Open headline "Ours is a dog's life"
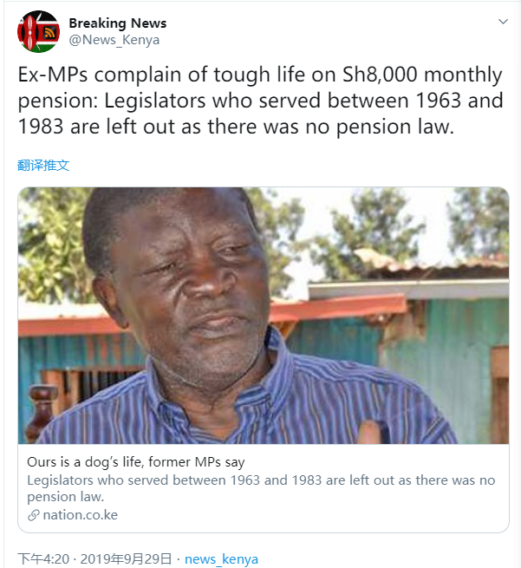The width and height of the screenshot is (521, 568). coord(136,462)
